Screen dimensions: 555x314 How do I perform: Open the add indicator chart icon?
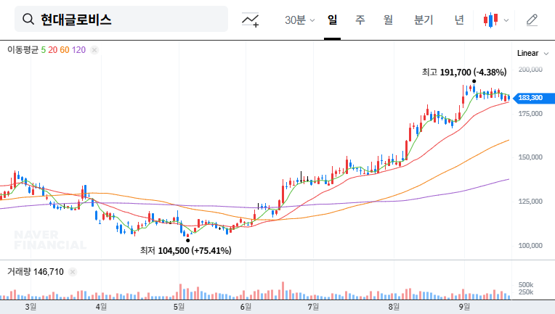point(250,20)
